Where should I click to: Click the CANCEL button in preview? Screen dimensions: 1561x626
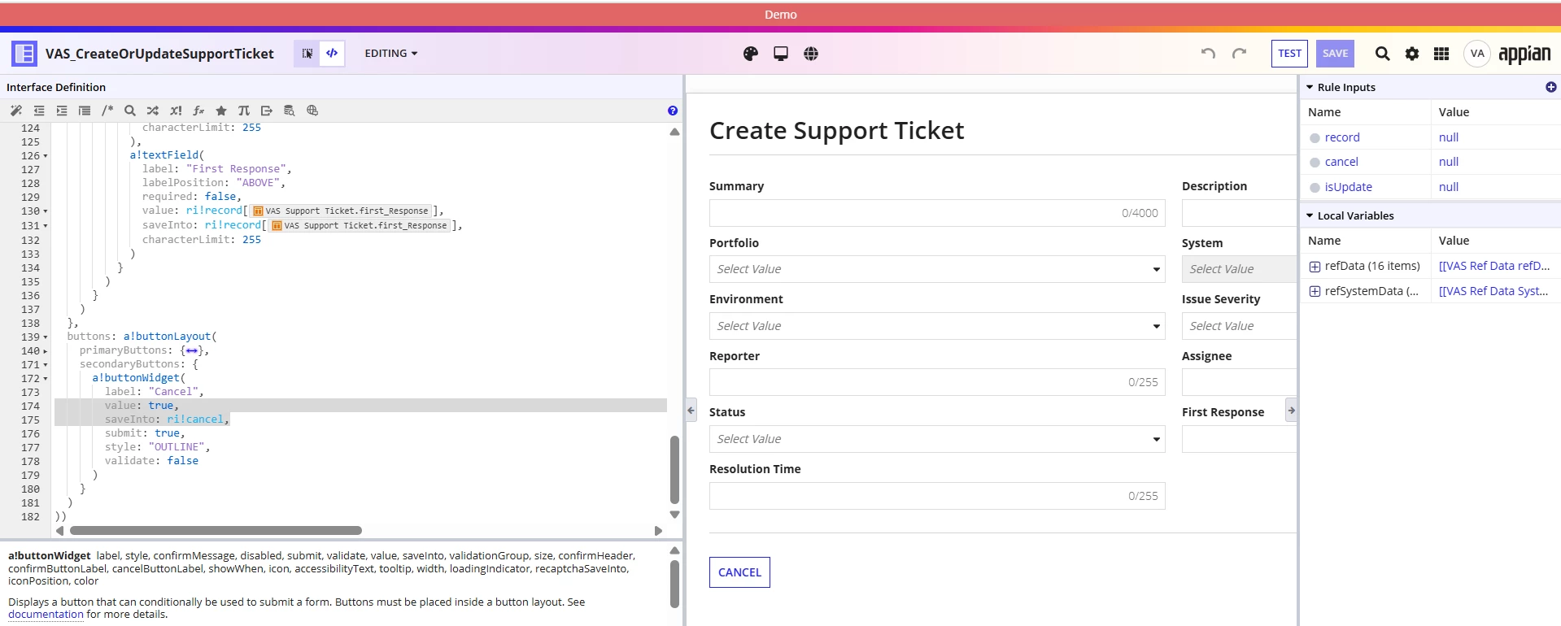739,572
